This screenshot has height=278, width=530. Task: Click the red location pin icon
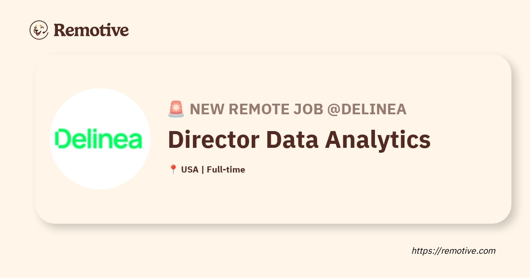(173, 169)
